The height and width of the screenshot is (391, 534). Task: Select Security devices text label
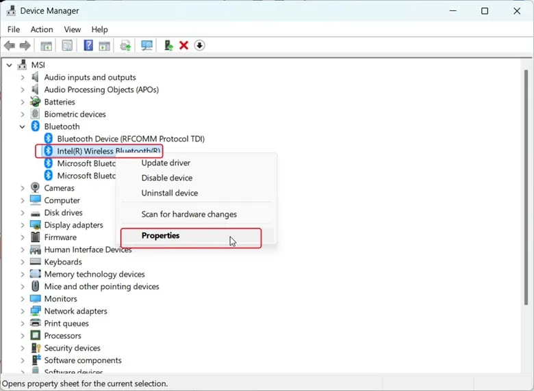tap(72, 348)
